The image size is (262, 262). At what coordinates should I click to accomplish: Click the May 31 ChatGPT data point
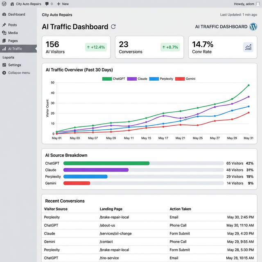pos(248,86)
